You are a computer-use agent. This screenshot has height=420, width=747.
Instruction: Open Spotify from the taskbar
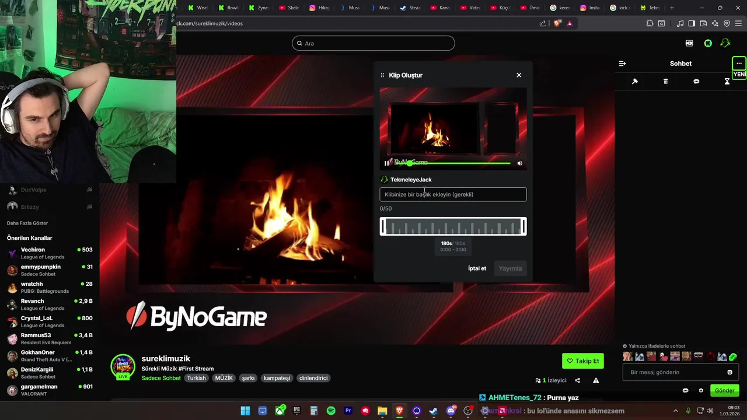(331, 411)
